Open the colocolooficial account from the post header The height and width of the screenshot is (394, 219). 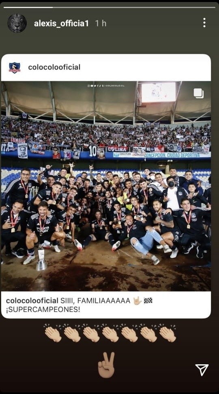tap(54, 67)
